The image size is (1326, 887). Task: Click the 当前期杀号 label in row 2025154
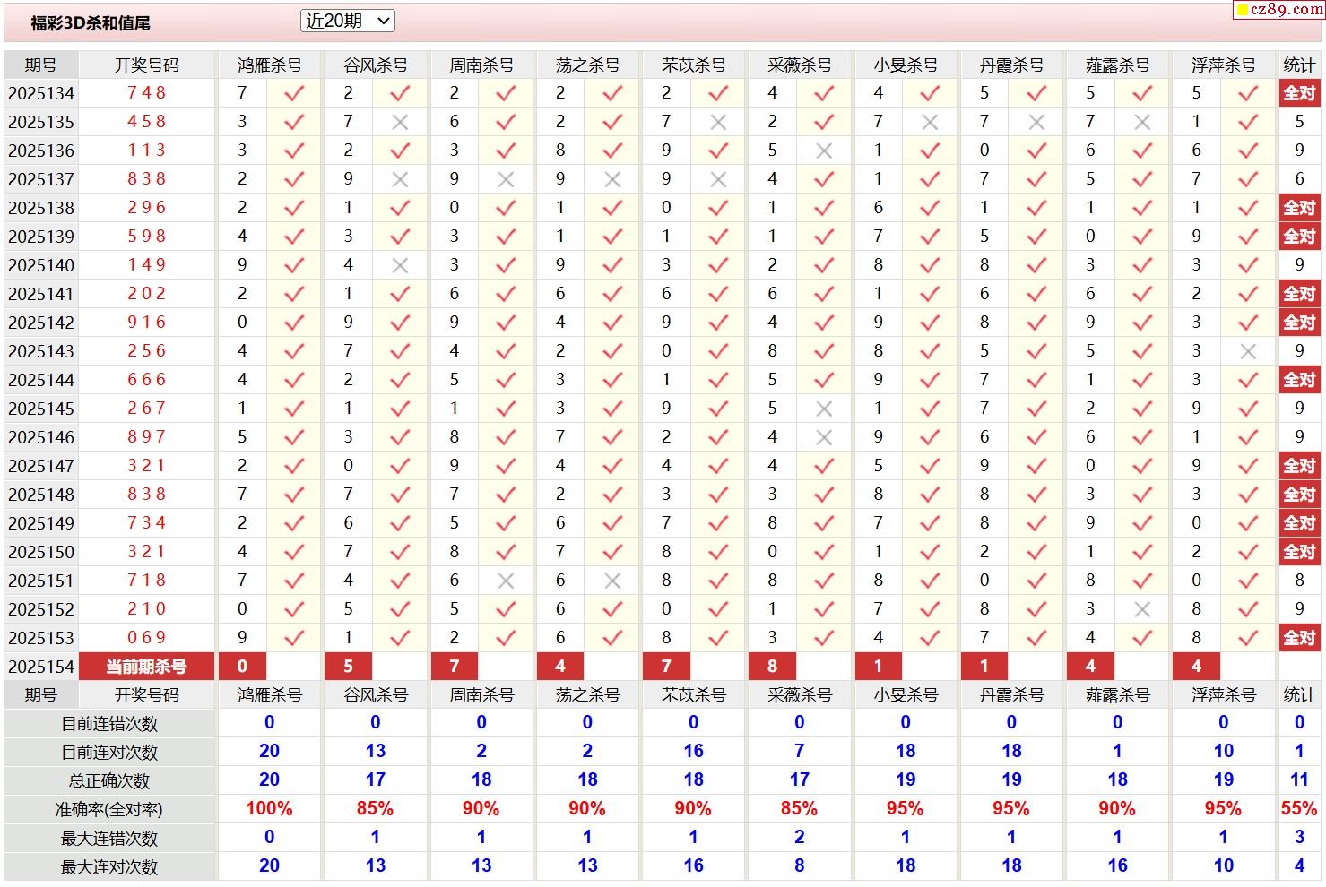pyautogui.click(x=147, y=667)
